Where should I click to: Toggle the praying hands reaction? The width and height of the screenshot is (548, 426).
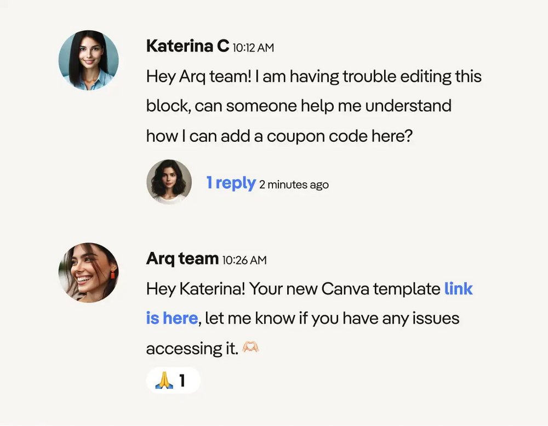click(173, 380)
